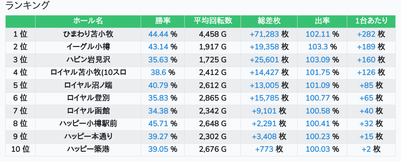This screenshot has width=401, height=162.
Task: Click the 1台あたり column header
Action: pos(371,21)
